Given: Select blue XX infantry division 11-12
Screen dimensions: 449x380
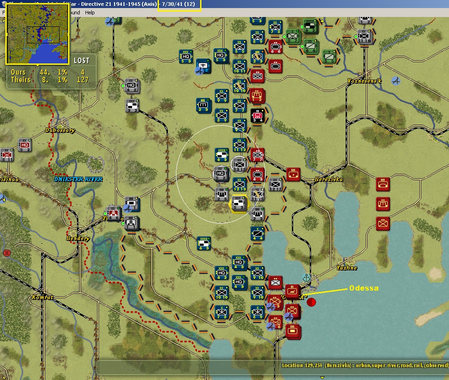Looking at the screenshot, I should tap(239, 145).
